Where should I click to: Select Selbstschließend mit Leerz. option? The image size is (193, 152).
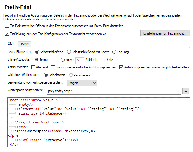pos(69,52)
